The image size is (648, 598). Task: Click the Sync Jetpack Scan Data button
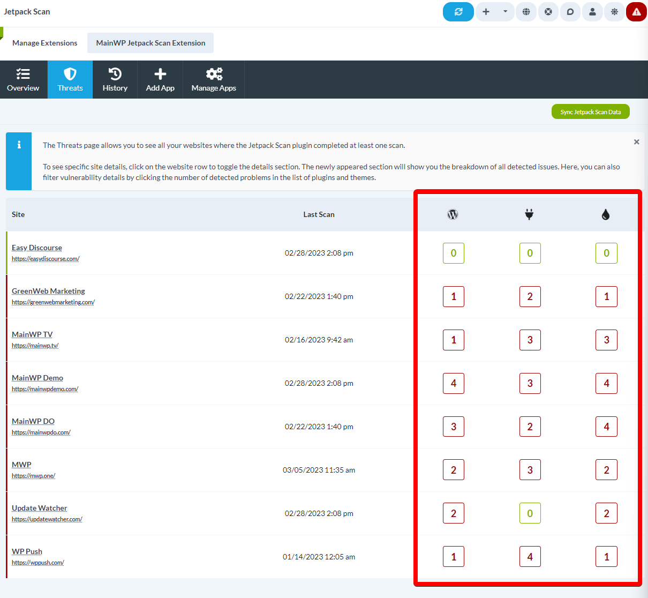tap(590, 111)
